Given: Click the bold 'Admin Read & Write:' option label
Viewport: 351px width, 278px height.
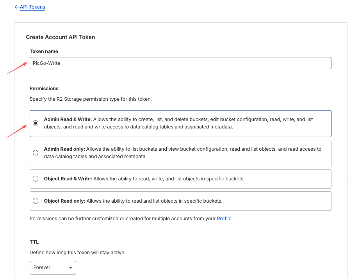Looking at the screenshot, I should 68,119.
